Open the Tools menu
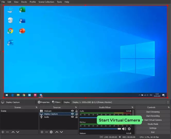The image size is (171, 139). [59, 2]
